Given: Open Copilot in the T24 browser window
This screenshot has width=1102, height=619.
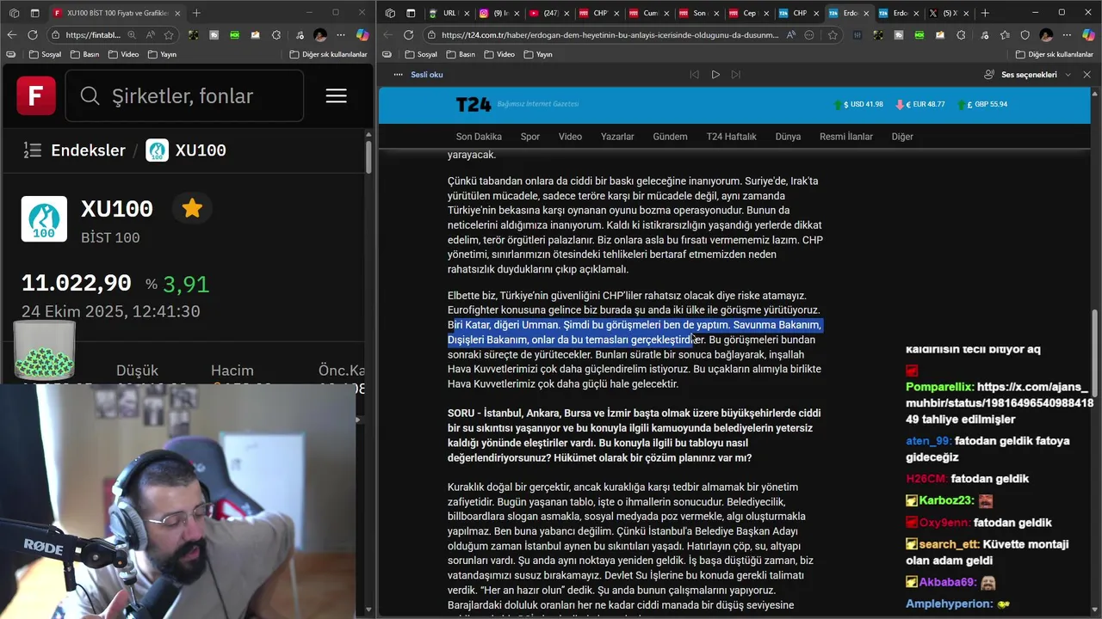Looking at the screenshot, I should pos(1088,35).
